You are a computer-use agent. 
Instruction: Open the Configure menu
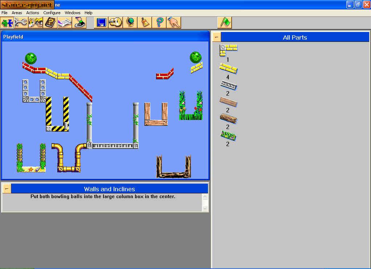point(52,13)
